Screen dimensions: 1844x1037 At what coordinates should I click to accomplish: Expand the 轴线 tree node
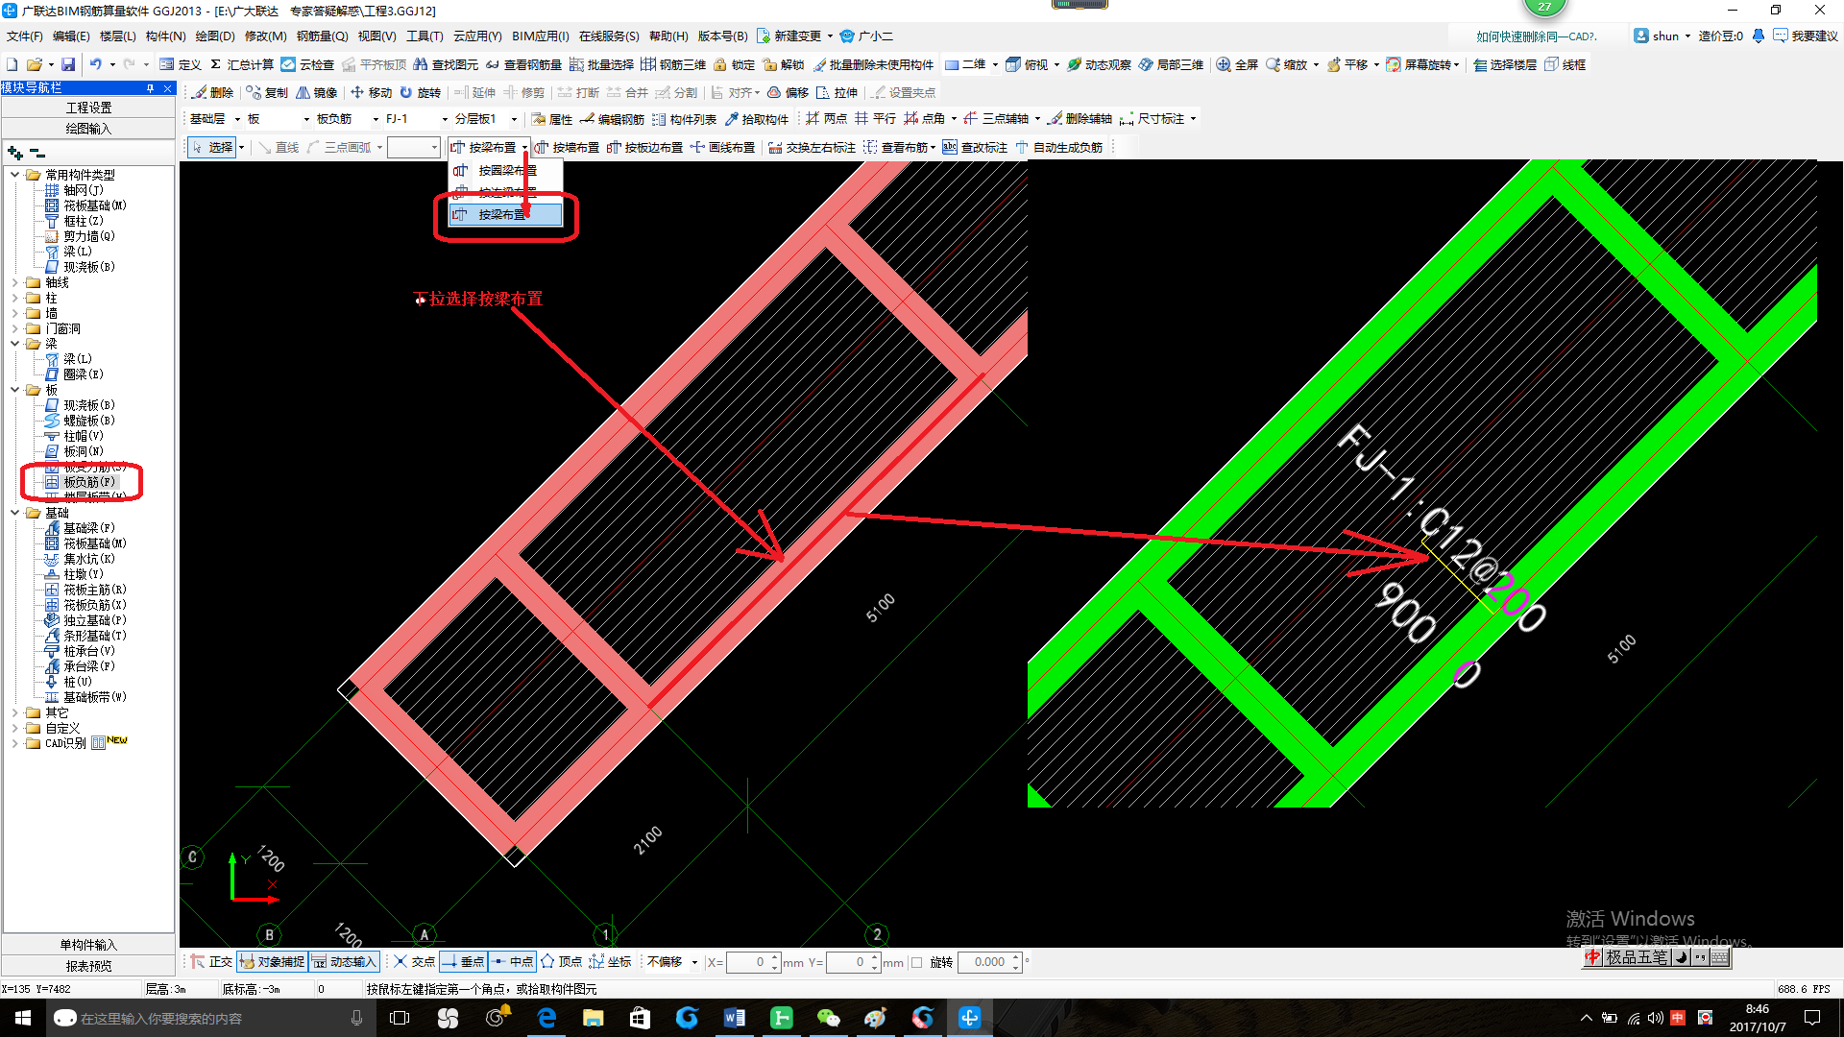(14, 282)
